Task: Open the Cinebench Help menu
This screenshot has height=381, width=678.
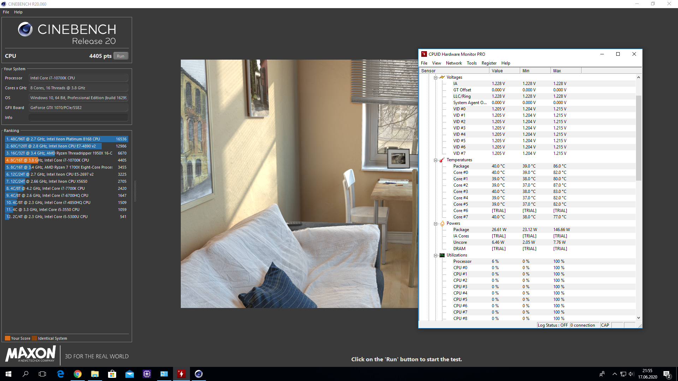Action: tap(18, 12)
